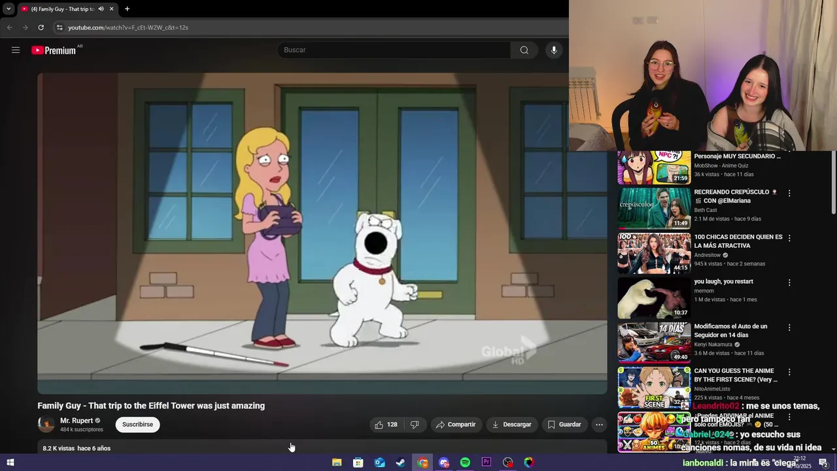
Task: Click the Suscribirse button
Action: (x=137, y=425)
